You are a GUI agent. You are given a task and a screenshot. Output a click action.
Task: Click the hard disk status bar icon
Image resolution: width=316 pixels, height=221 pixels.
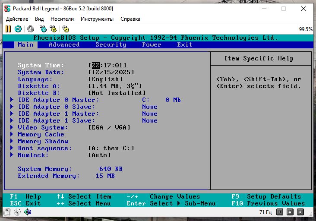coord(17,212)
